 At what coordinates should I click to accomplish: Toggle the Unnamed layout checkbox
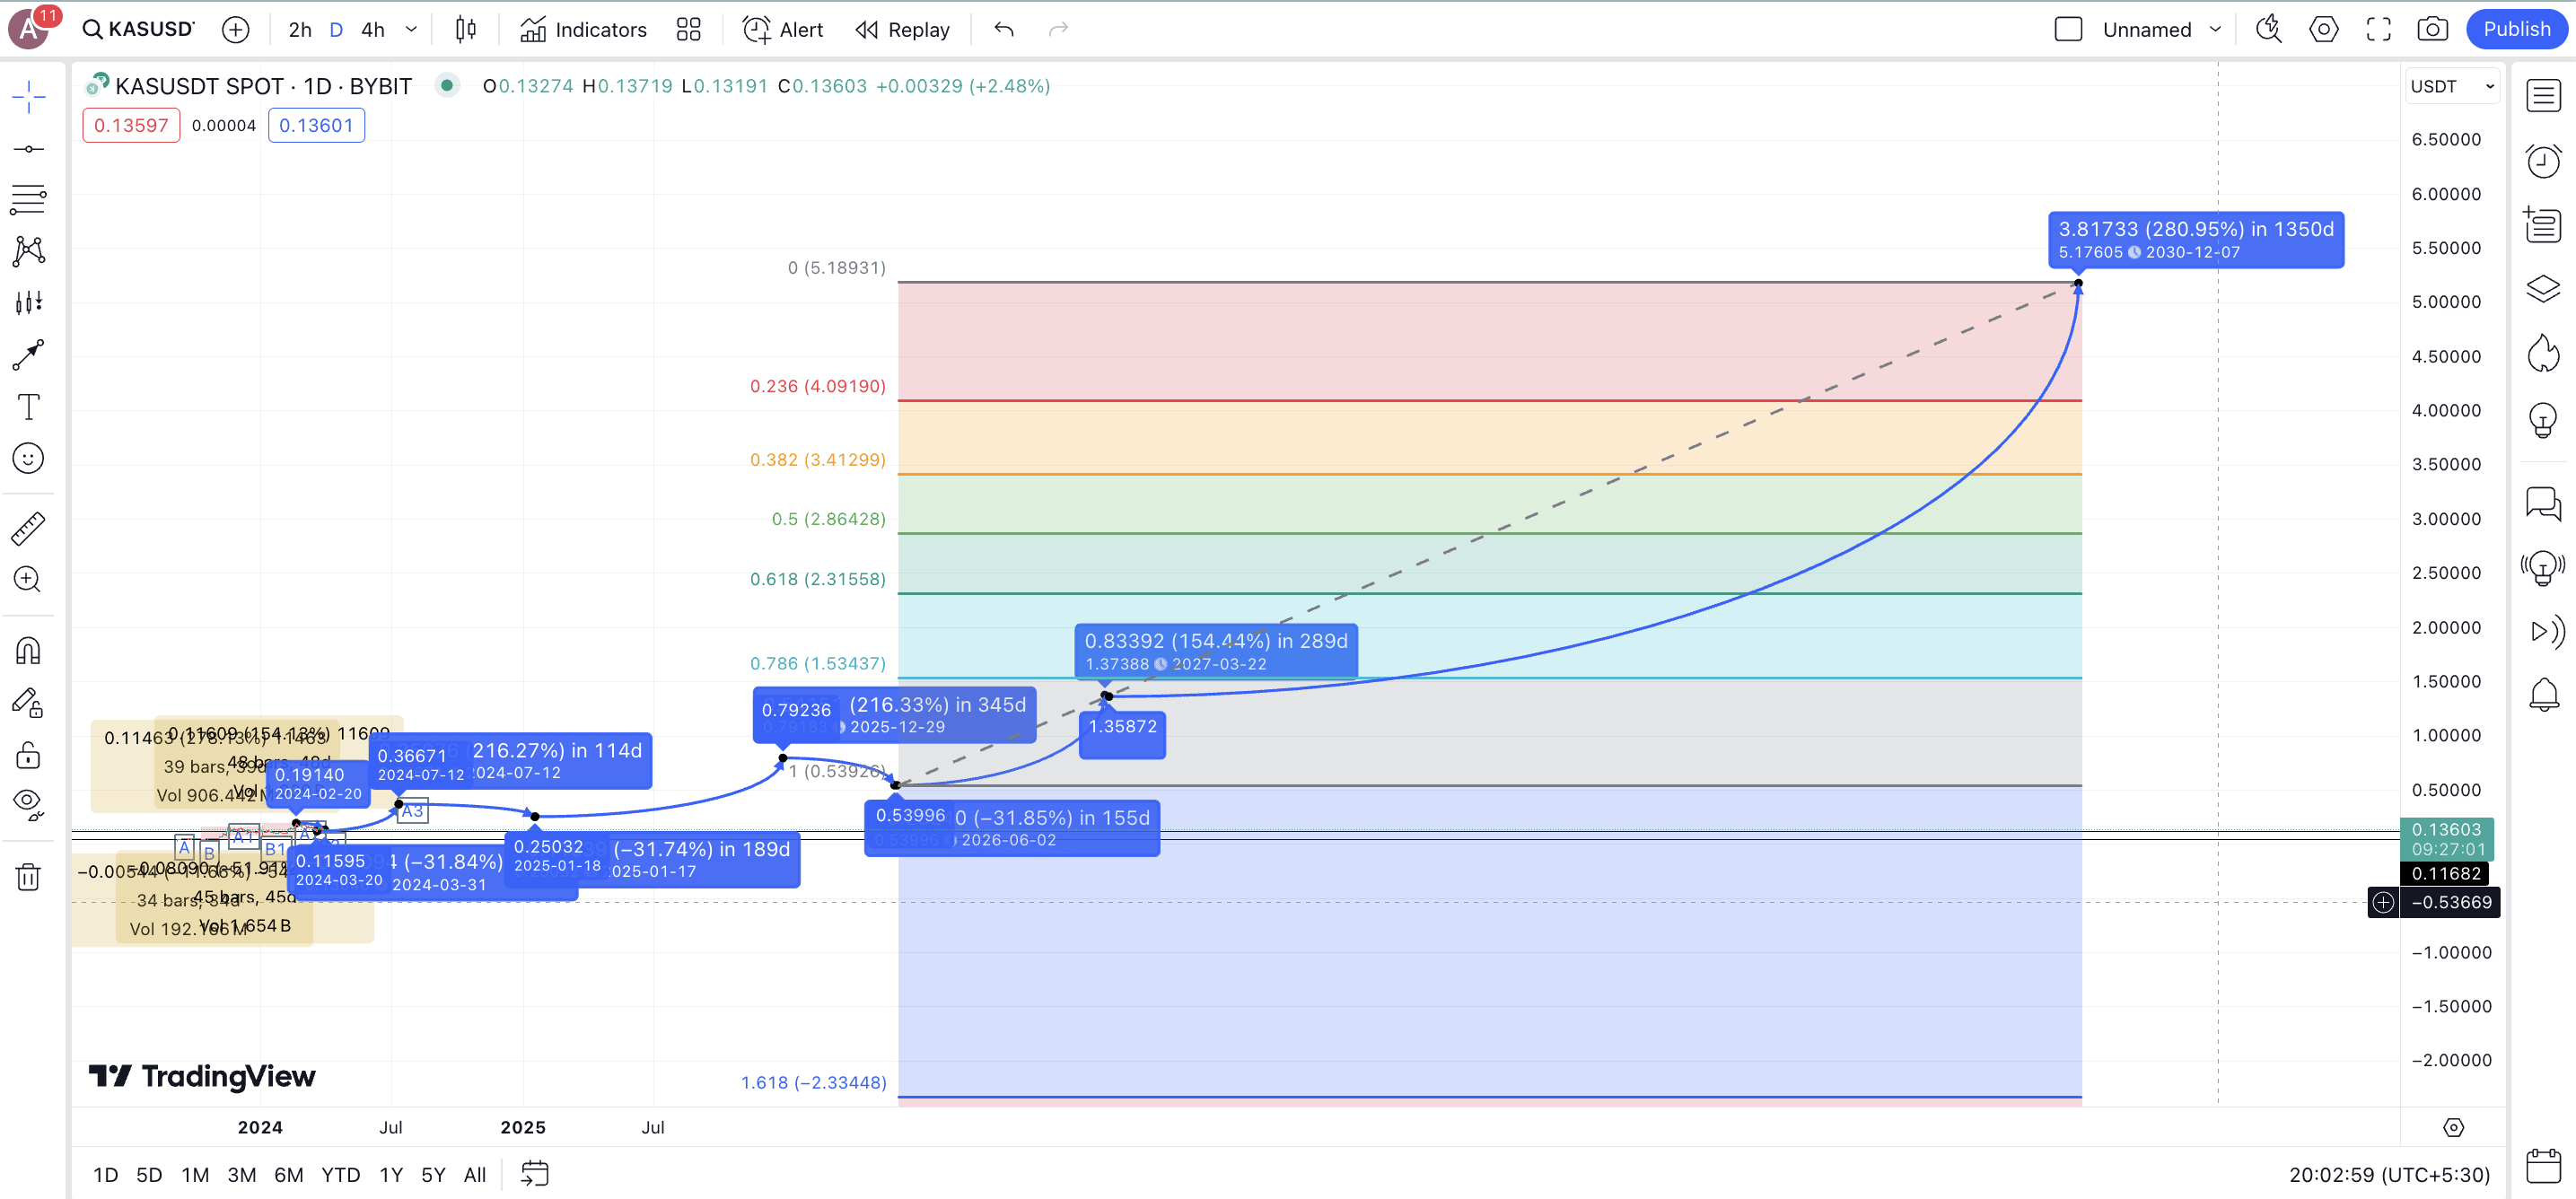[x=2068, y=29]
